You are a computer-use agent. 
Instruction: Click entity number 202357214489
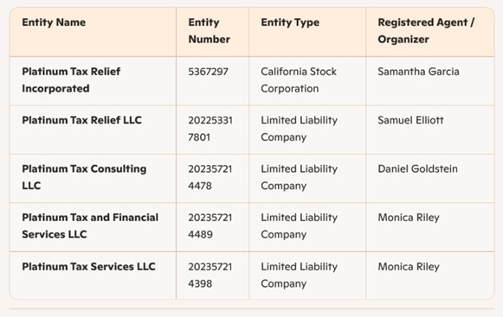click(x=210, y=225)
